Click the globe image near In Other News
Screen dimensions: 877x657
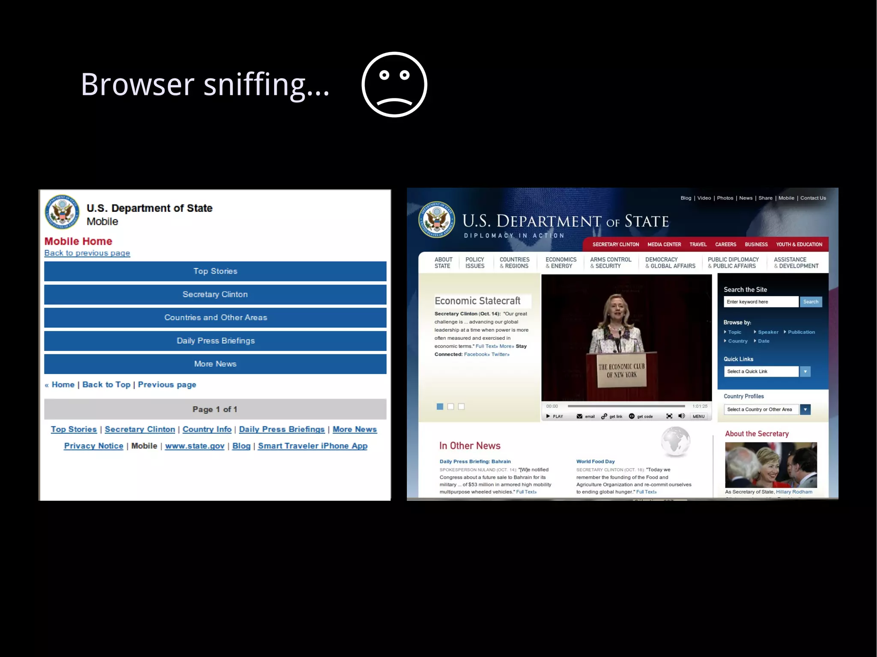(x=675, y=441)
